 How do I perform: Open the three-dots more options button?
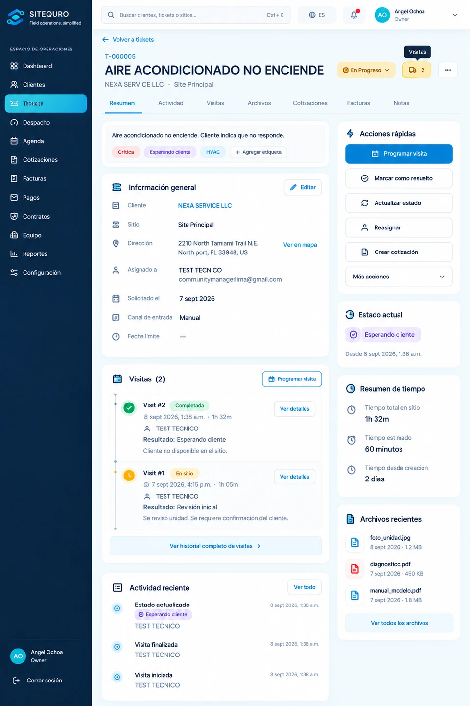pyautogui.click(x=447, y=70)
